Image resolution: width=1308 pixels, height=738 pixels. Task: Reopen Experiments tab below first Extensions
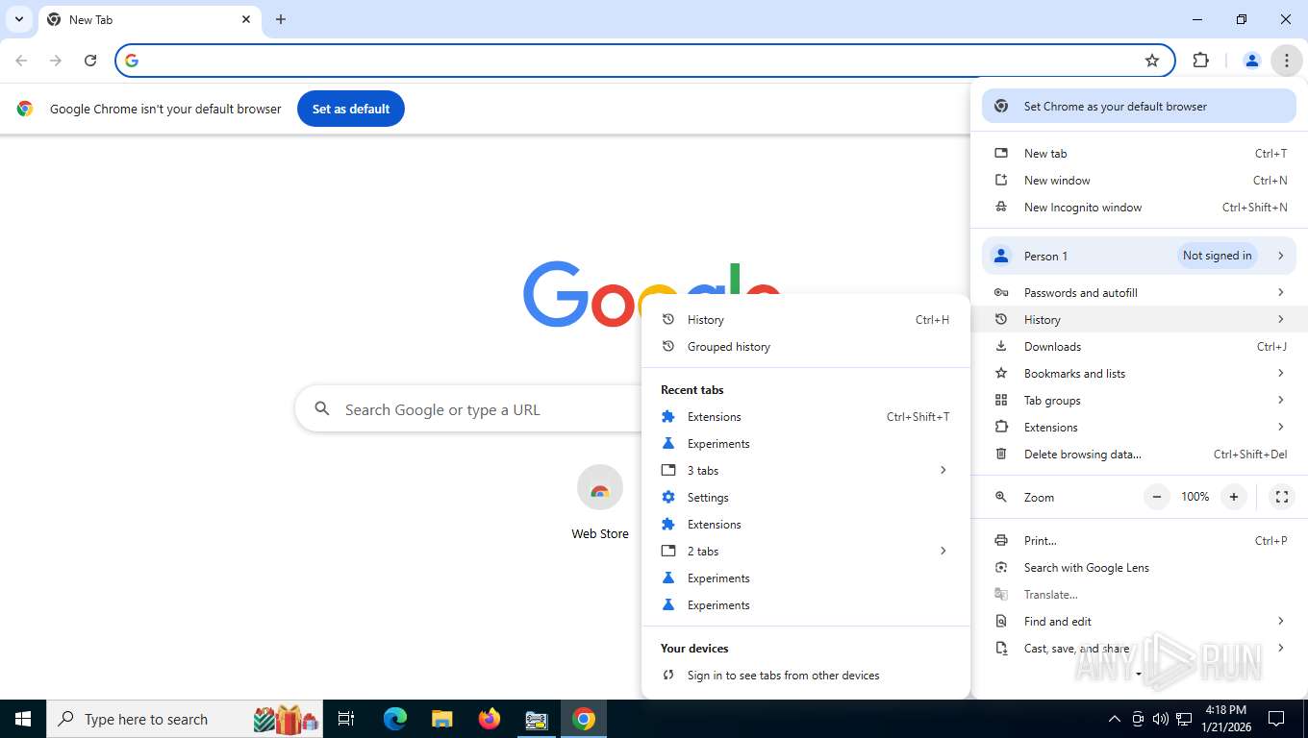[x=806, y=444]
